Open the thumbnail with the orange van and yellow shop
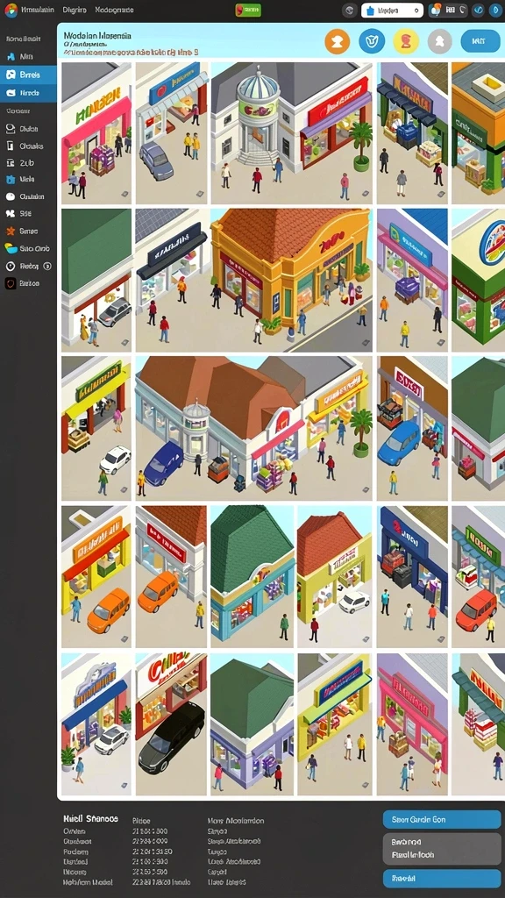 point(96,577)
